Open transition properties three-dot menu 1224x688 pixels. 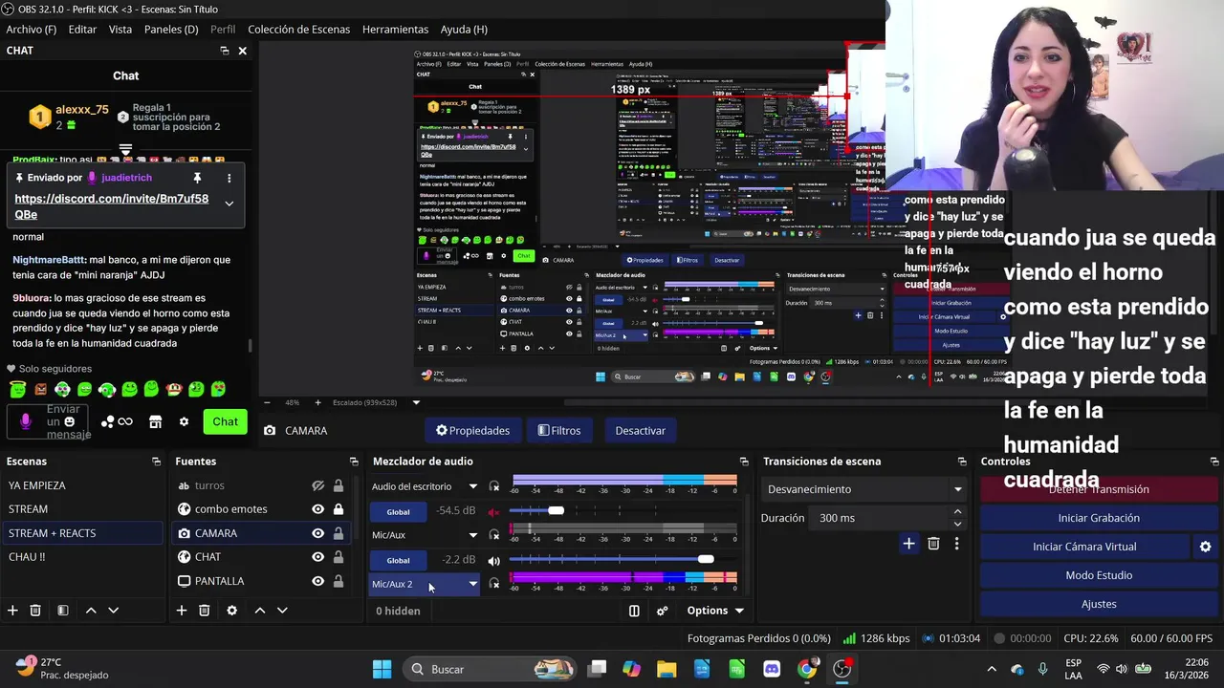(x=956, y=544)
